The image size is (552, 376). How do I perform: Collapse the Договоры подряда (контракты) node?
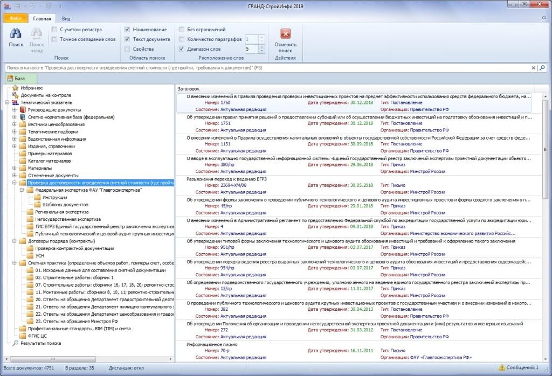click(15, 241)
